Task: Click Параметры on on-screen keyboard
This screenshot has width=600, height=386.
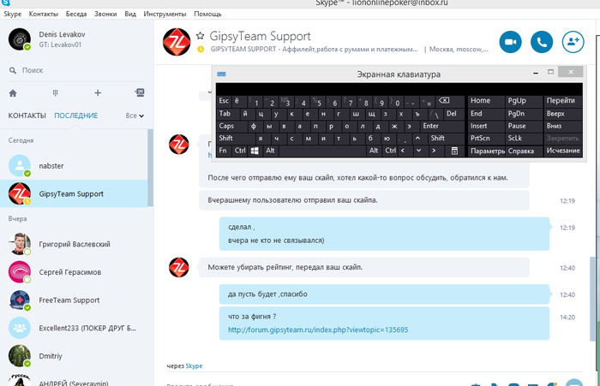Action: [x=486, y=151]
